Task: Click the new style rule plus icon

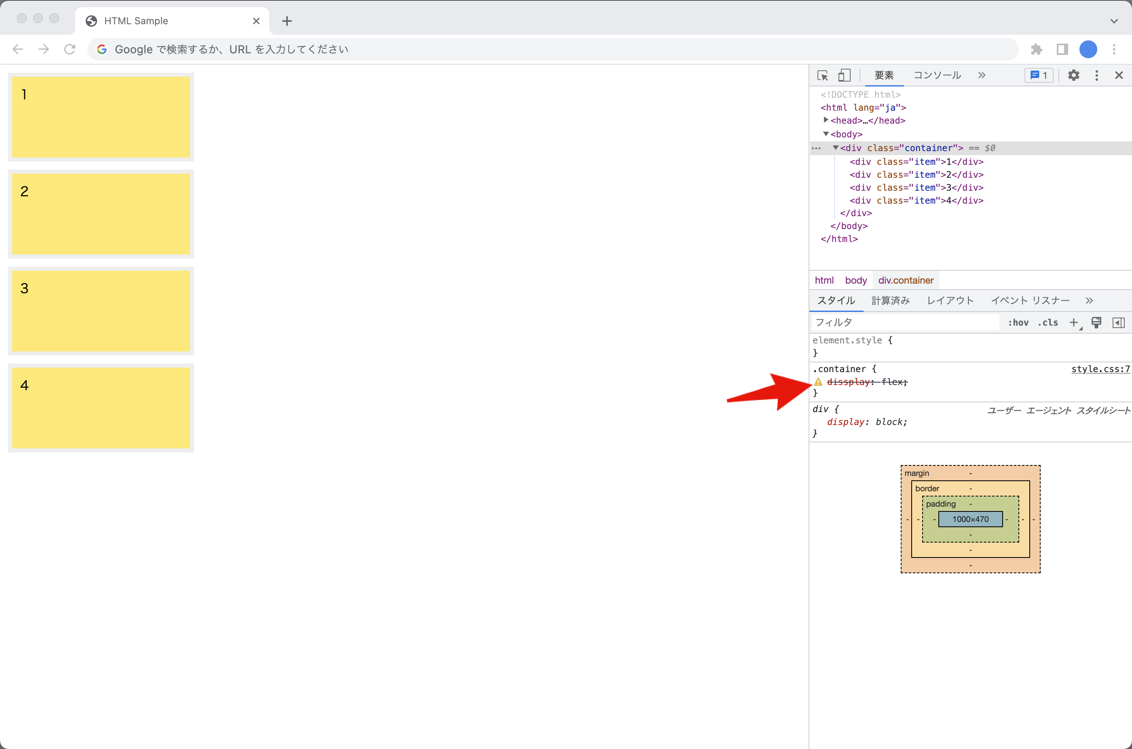Action: pos(1074,322)
